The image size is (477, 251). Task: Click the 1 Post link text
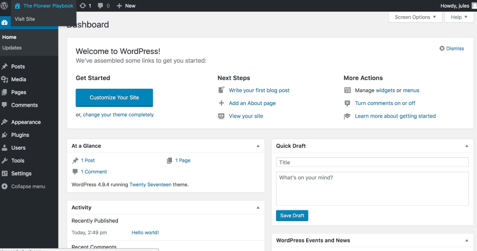pyautogui.click(x=88, y=160)
